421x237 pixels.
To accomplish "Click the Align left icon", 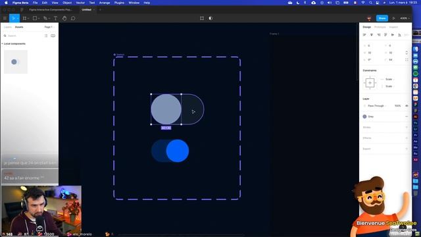I will click(364, 35).
